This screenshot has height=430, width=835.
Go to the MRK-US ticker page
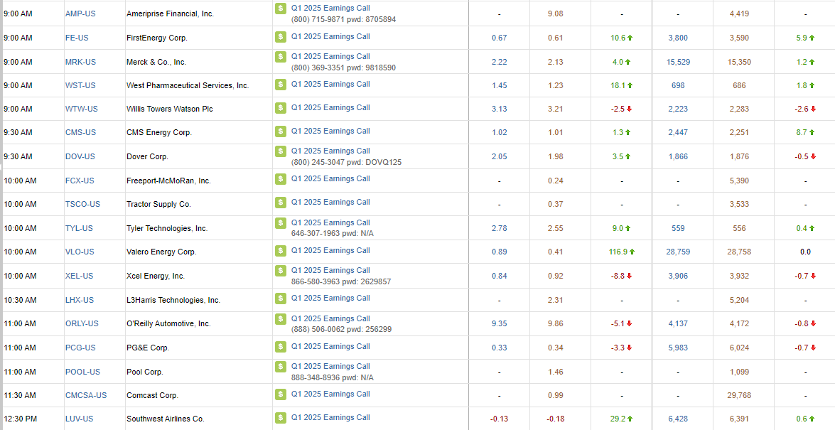[x=81, y=62]
